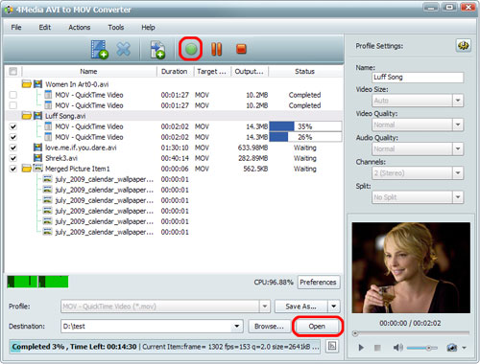
Task: Uncheck the Luff Song profile at 26%
Action: click(13, 137)
